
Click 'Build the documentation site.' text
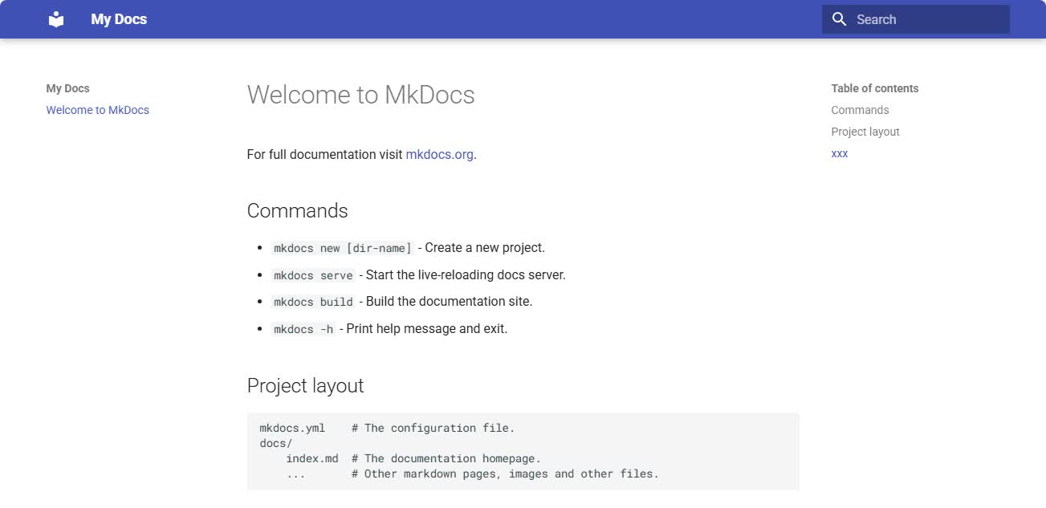(x=449, y=302)
